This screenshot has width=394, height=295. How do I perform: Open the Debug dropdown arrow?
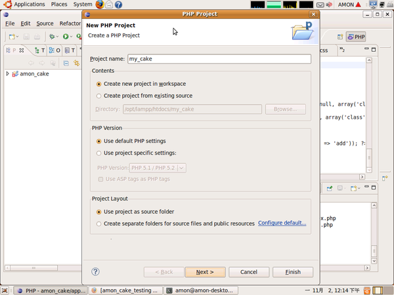(58, 37)
